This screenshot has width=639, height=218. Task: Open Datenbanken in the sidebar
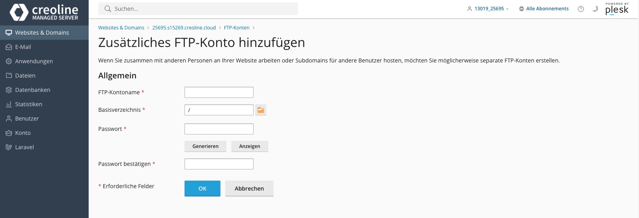click(44, 90)
